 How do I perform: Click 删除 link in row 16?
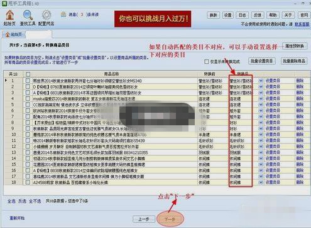tap(300, 170)
